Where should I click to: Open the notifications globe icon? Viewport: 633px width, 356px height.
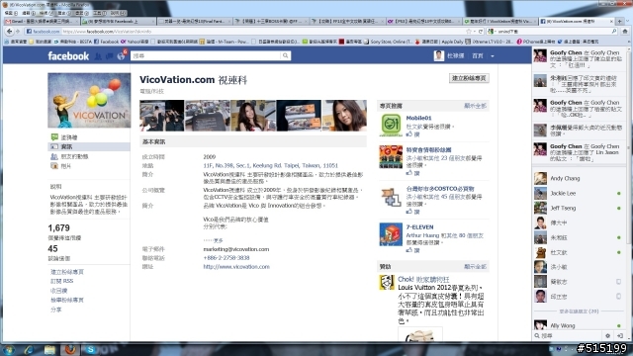click(x=121, y=56)
